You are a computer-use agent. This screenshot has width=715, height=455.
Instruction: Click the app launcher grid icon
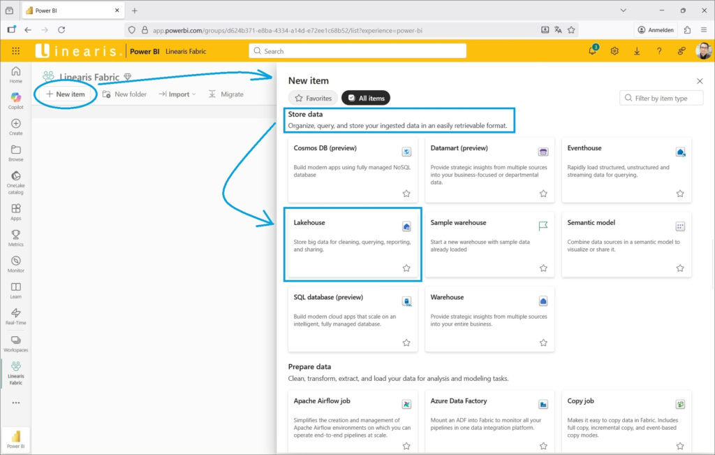15,51
